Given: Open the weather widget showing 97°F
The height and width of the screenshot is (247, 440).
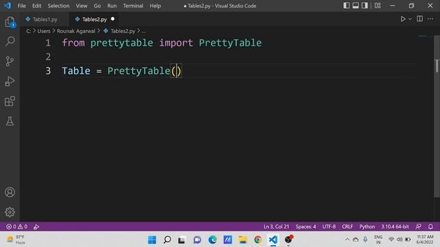Looking at the screenshot, I should point(16,239).
